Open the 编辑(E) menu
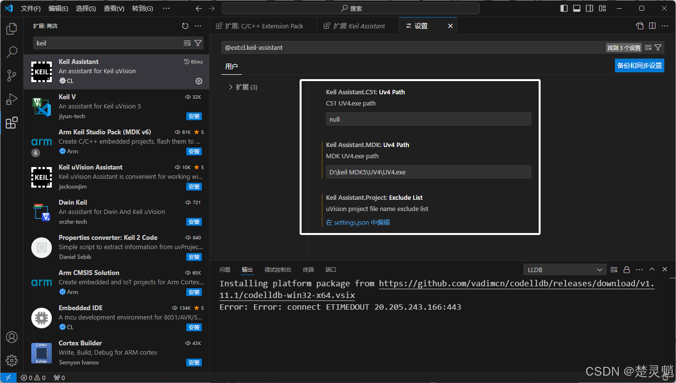The height and width of the screenshot is (383, 676). click(x=59, y=8)
